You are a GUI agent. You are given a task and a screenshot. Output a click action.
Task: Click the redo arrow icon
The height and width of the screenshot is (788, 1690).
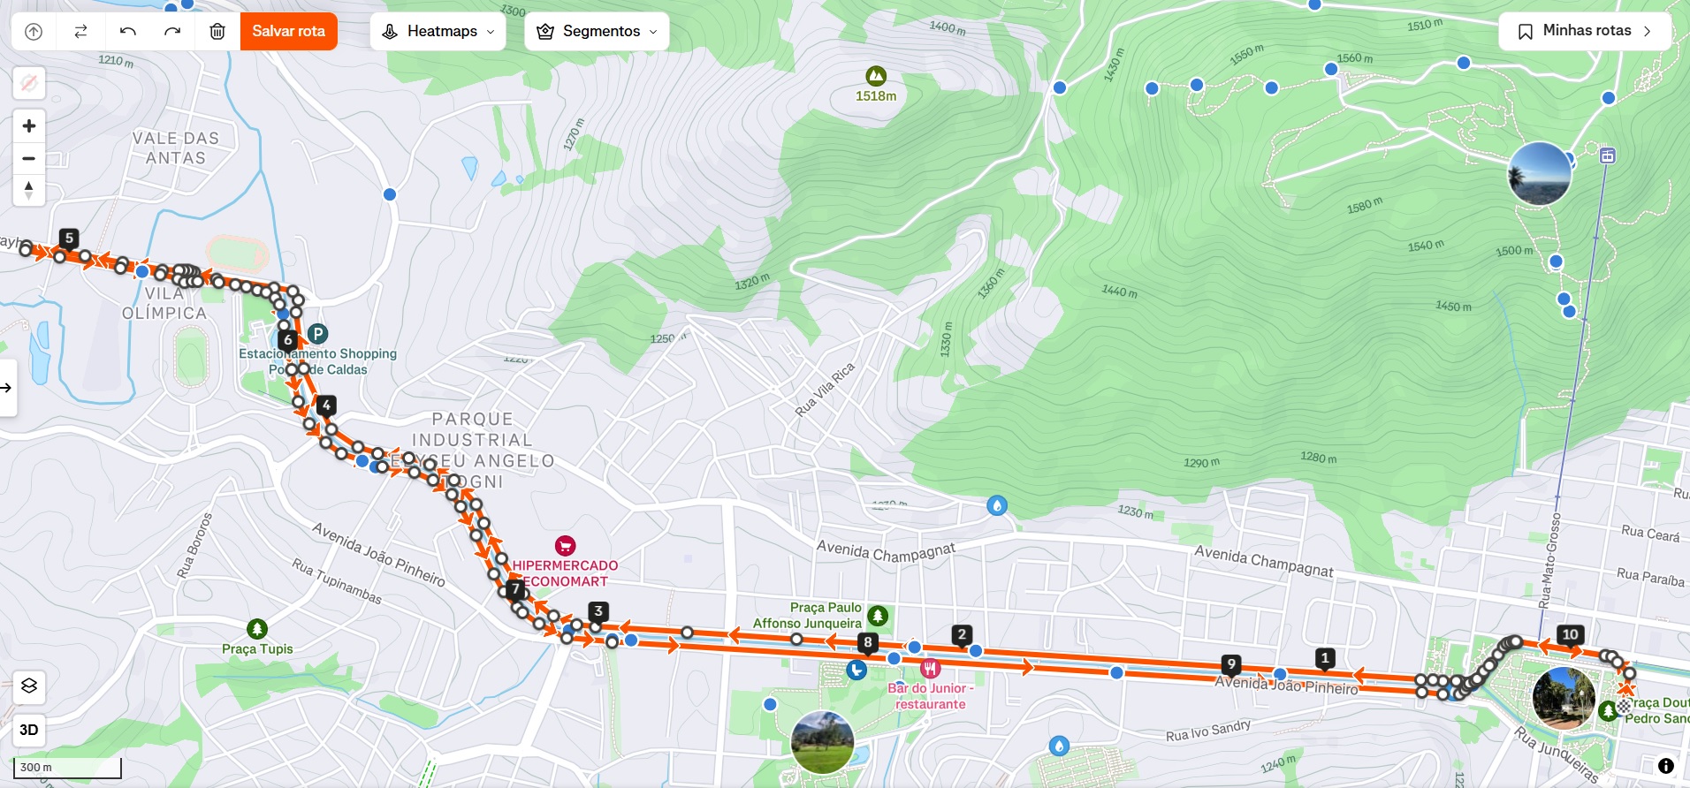click(172, 31)
